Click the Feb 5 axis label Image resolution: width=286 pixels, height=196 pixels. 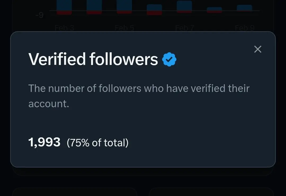pos(124,28)
